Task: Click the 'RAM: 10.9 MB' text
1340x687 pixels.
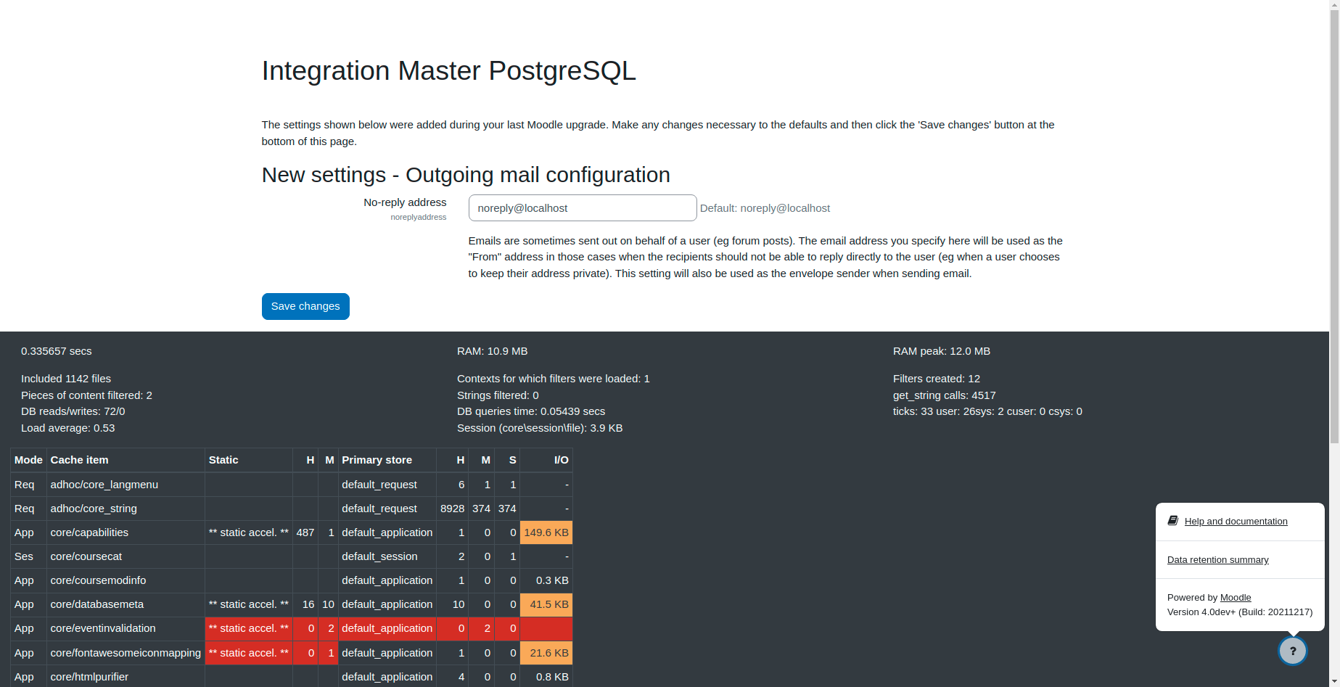Action: pyautogui.click(x=492, y=351)
